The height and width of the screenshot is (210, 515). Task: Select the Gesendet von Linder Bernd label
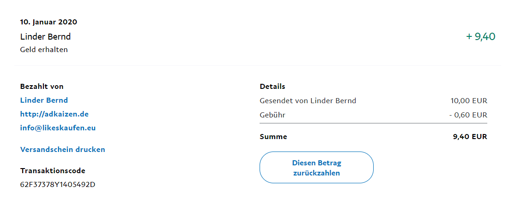point(308,101)
